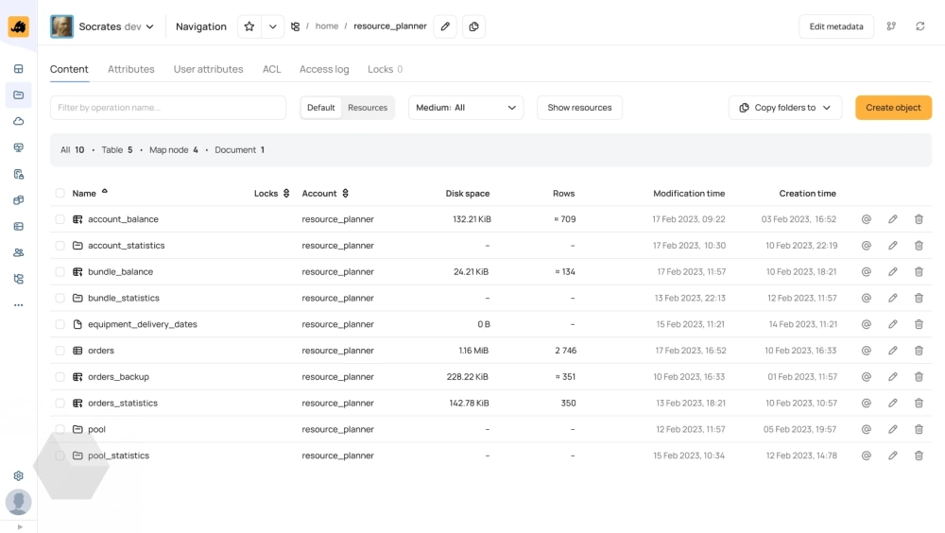945x533 pixels.
Task: Click the Filter by operation name field
Action: tap(168, 108)
